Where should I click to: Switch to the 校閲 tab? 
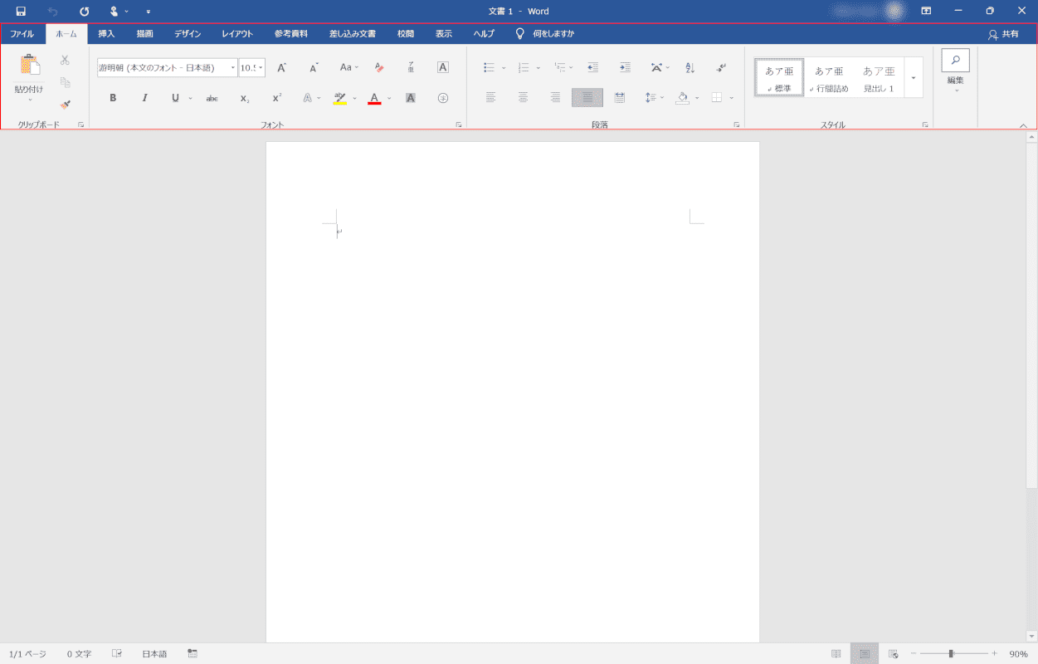click(405, 34)
